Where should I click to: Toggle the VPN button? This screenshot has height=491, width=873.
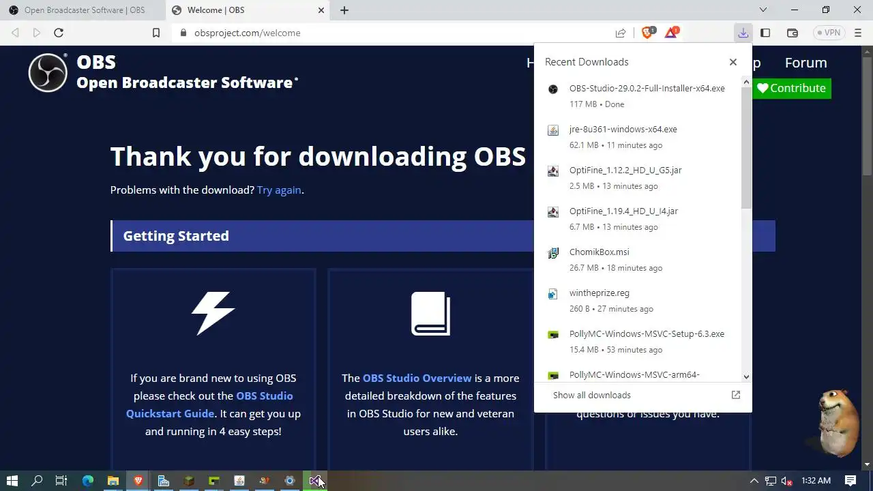point(829,33)
